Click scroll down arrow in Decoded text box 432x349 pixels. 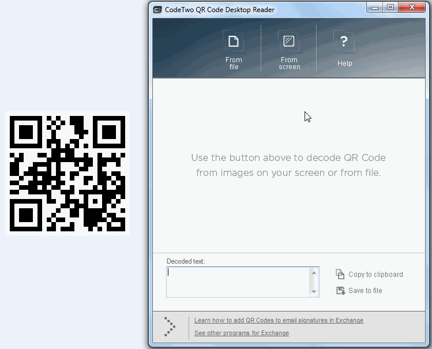click(x=314, y=291)
